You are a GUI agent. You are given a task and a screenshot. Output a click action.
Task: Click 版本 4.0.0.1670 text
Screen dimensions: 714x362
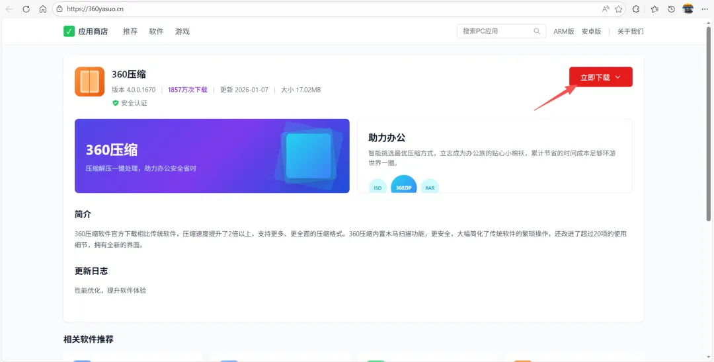coord(134,90)
